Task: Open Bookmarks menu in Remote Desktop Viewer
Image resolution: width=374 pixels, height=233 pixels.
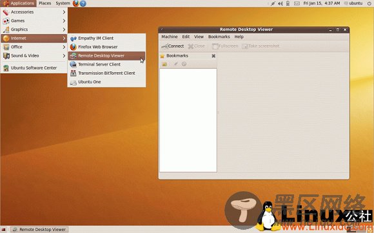Action: point(219,37)
